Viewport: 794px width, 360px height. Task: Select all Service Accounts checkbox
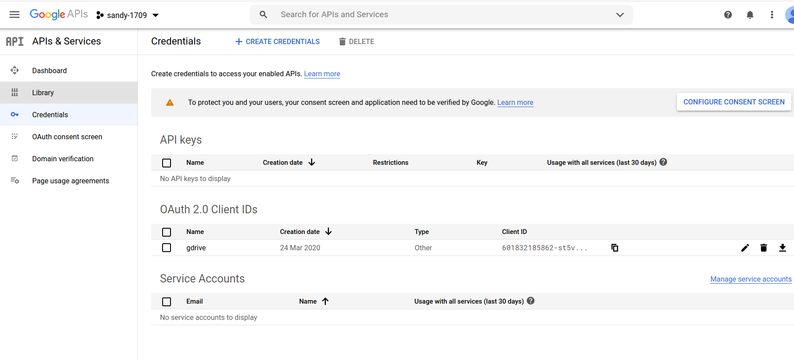(167, 301)
